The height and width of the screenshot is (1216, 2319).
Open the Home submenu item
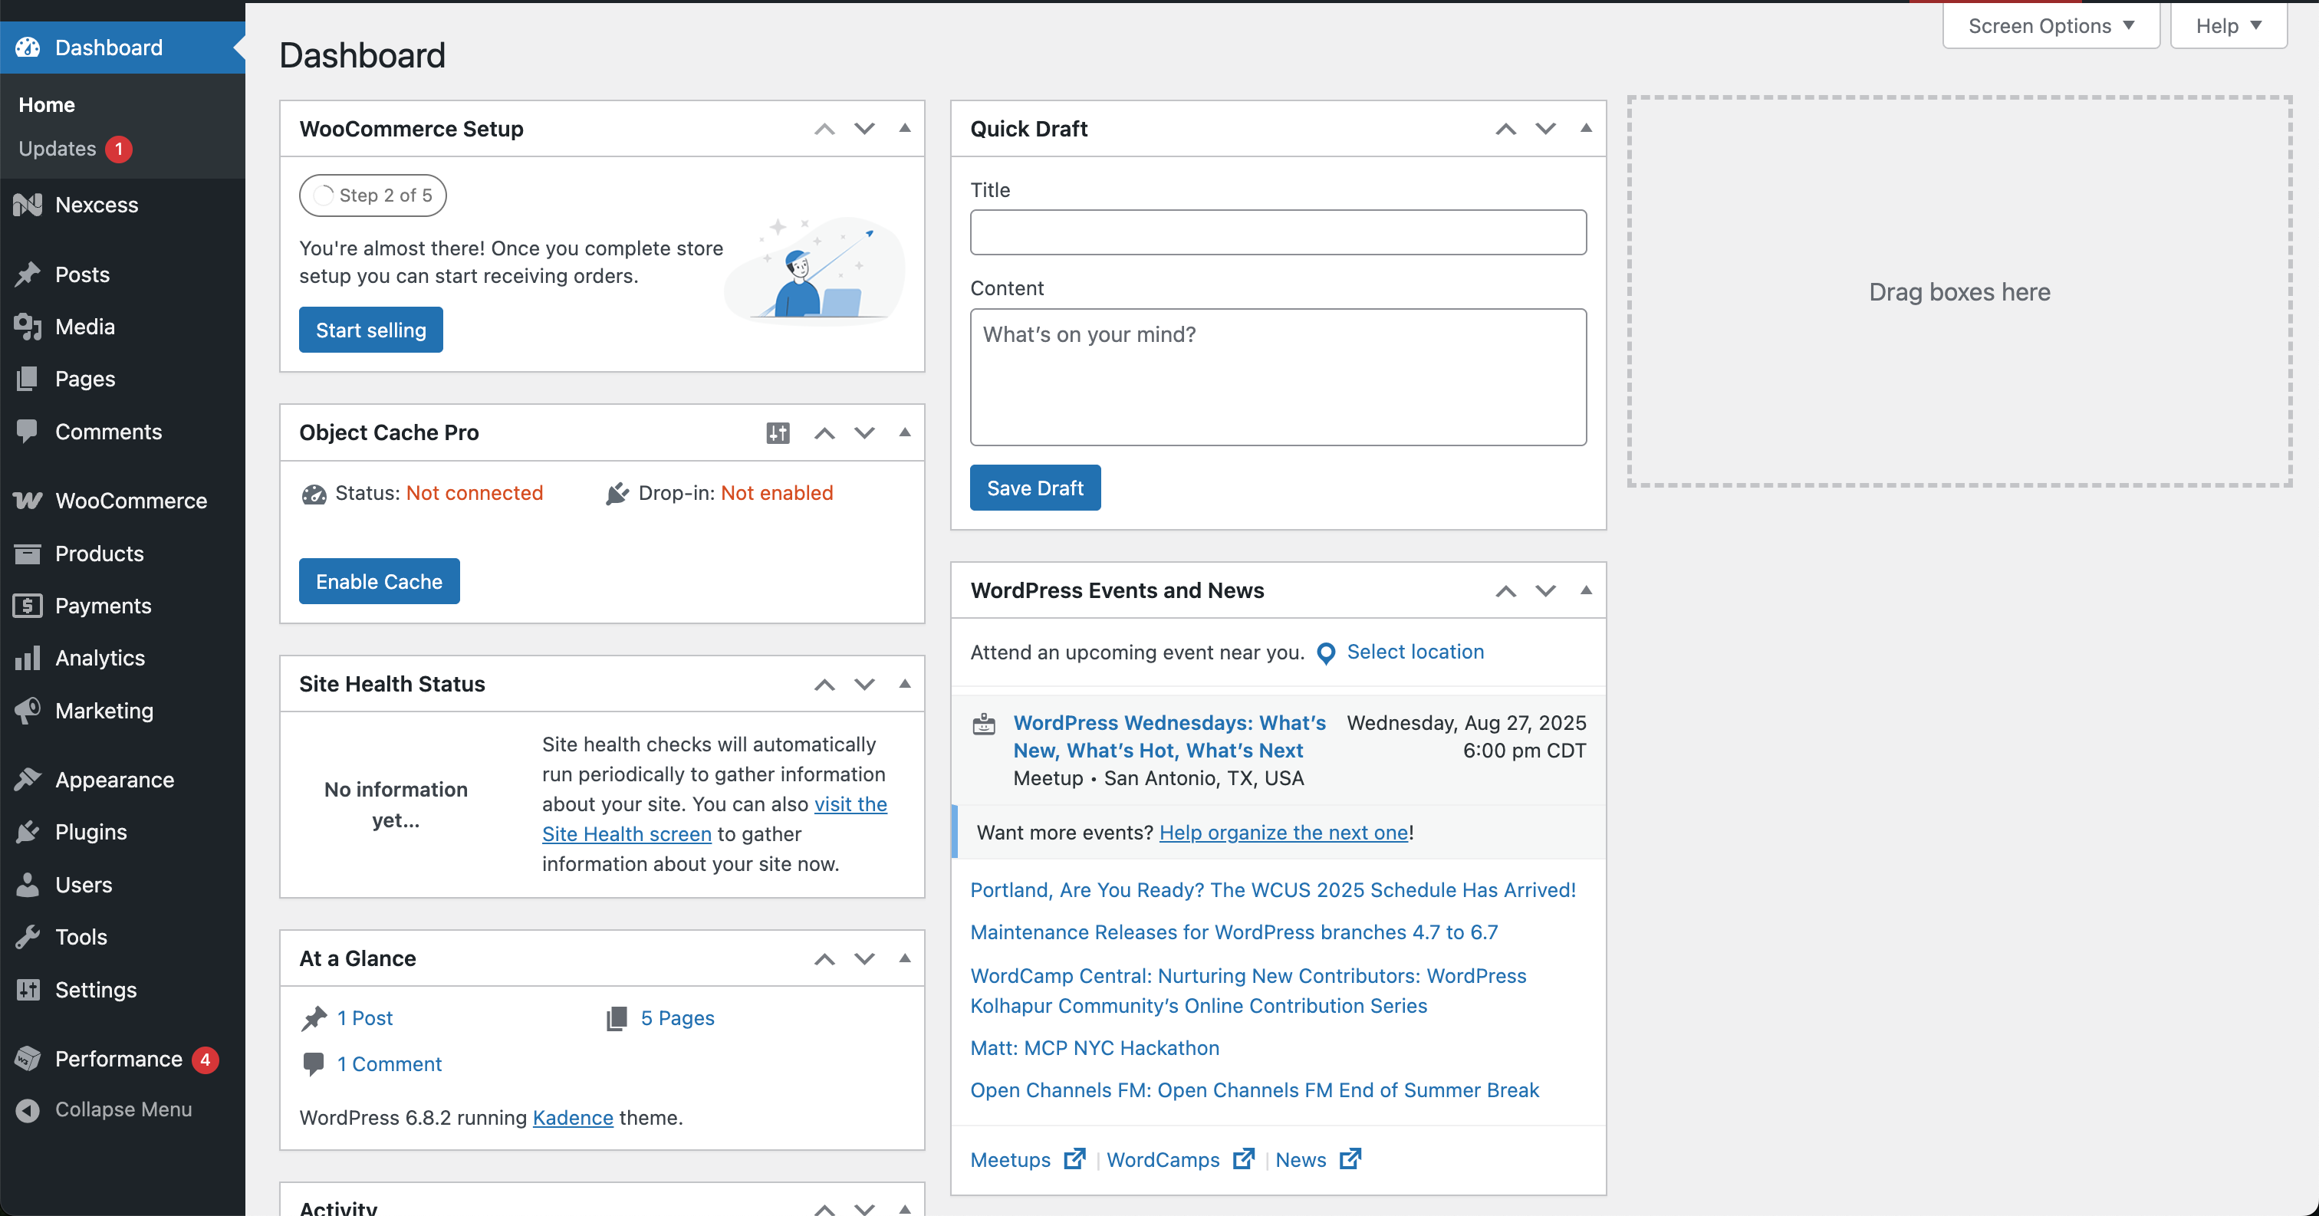47,105
